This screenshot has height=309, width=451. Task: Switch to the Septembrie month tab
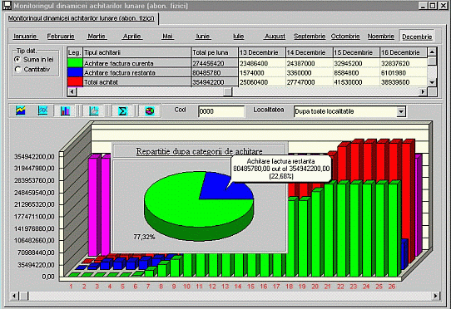click(310, 37)
